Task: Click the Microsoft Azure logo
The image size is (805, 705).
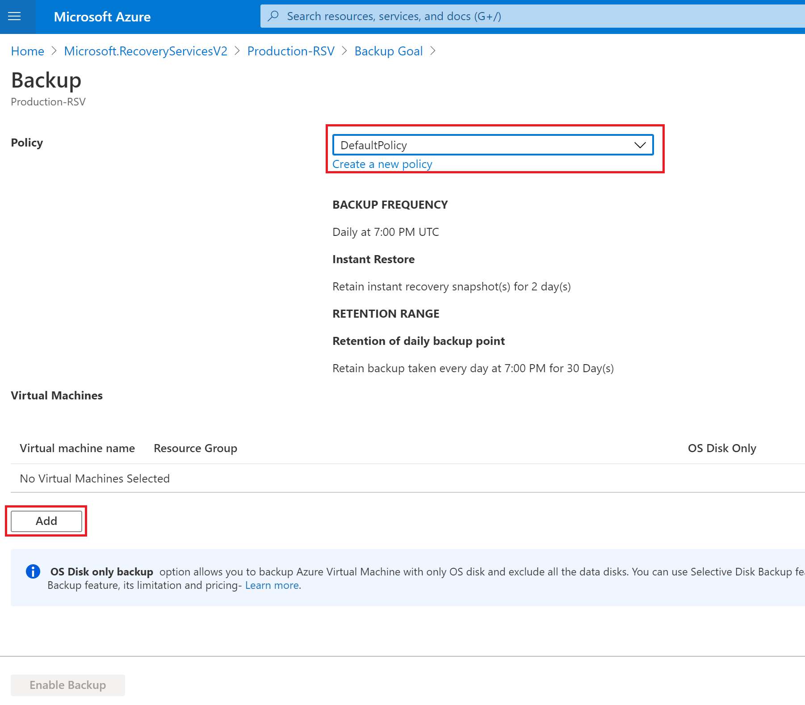Action: tap(102, 17)
